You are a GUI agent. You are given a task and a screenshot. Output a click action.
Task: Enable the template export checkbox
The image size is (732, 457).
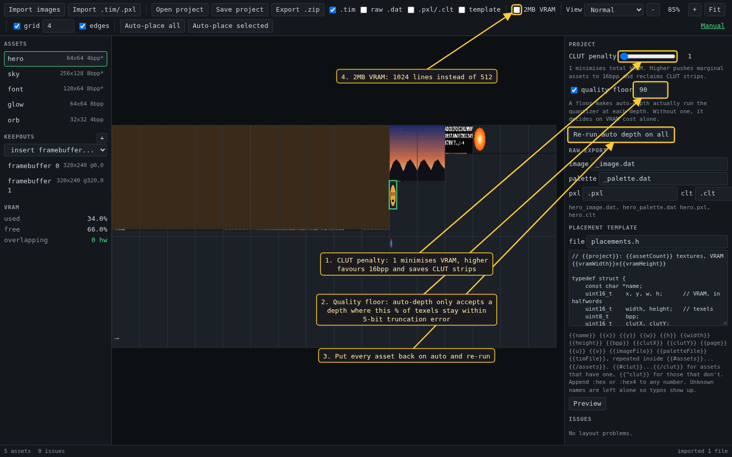[x=462, y=10]
